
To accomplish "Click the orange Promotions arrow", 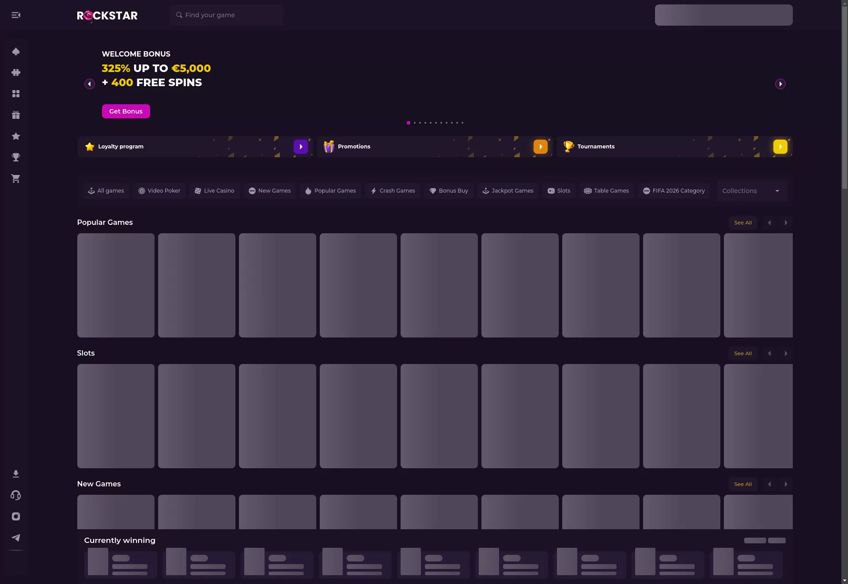I will 541,147.
